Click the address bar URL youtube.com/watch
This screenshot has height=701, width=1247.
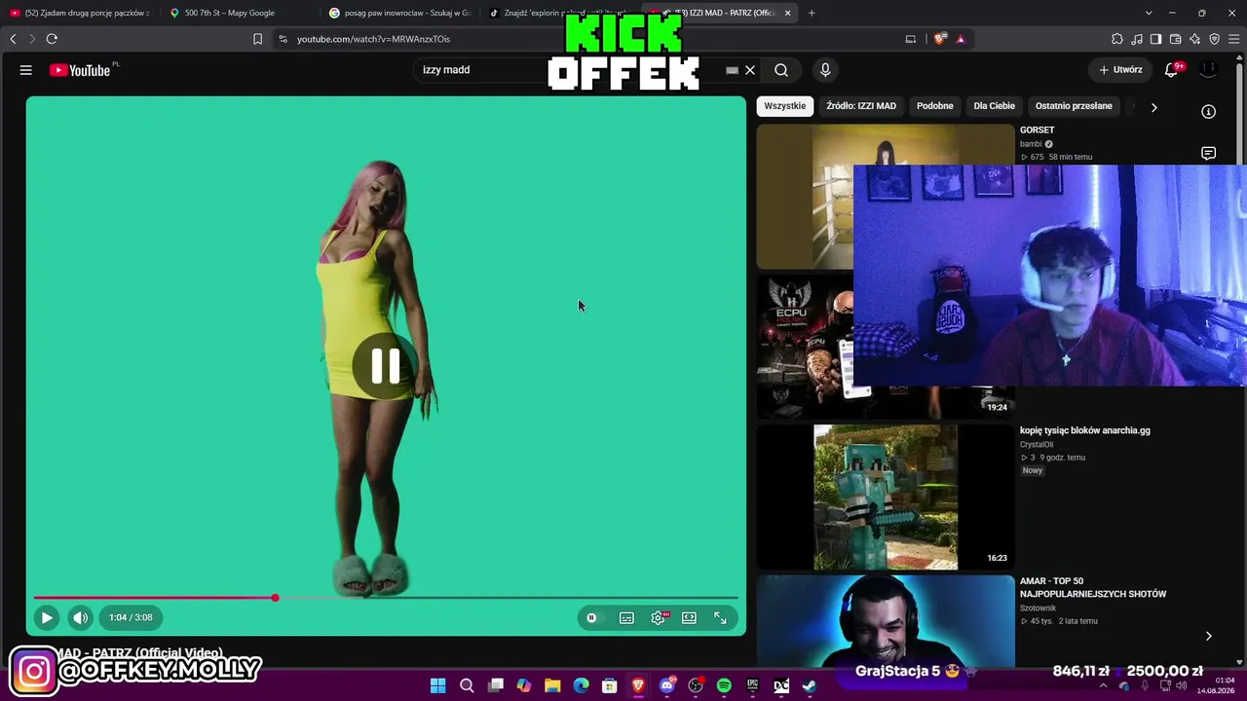(x=373, y=39)
